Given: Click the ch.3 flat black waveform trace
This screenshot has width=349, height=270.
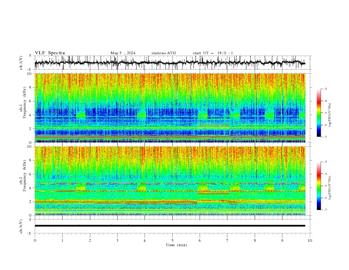Looking at the screenshot, I should pyautogui.click(x=170, y=226).
